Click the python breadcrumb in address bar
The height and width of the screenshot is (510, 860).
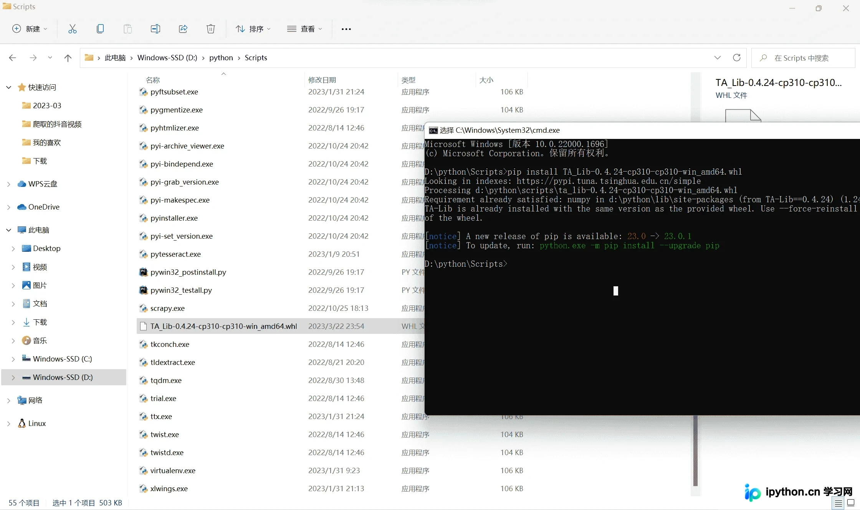pos(221,58)
